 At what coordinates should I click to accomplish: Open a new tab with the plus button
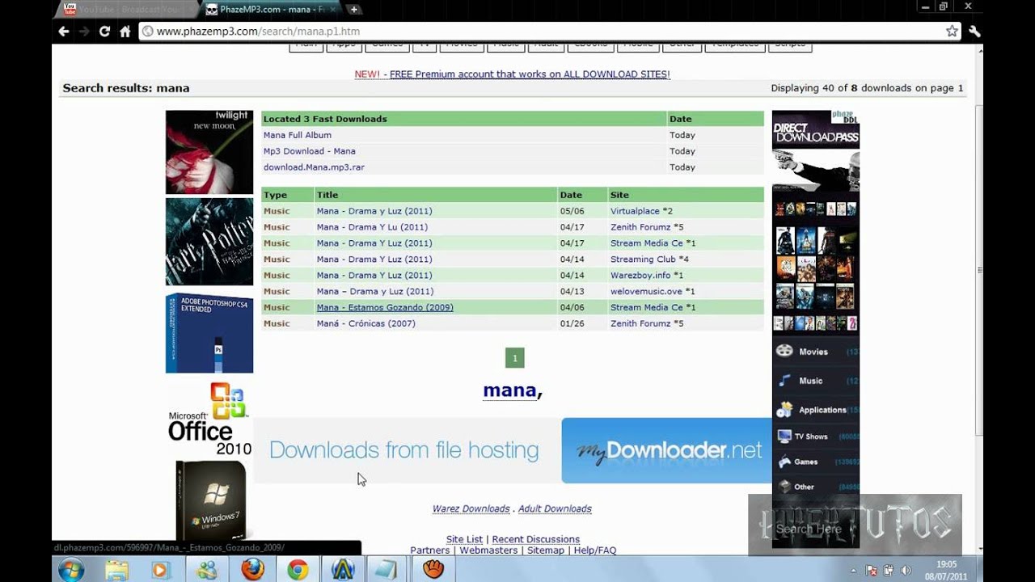click(354, 10)
